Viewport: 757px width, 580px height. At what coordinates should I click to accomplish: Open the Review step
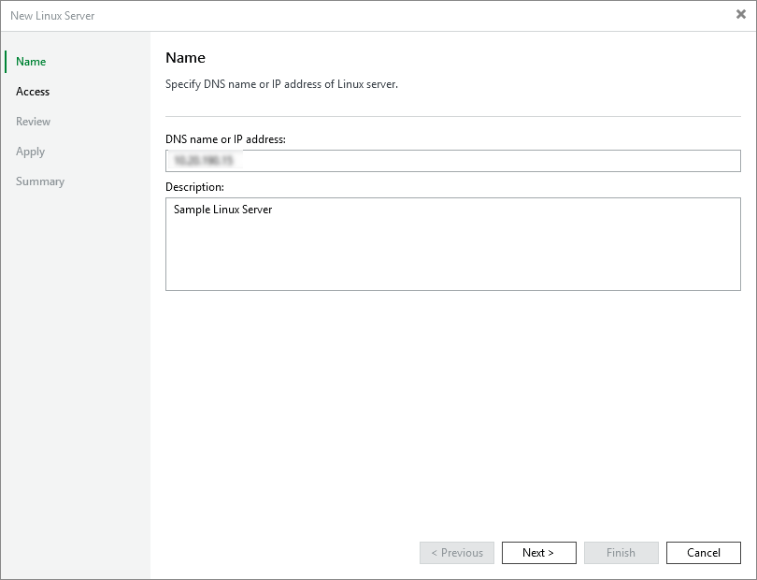(x=33, y=122)
